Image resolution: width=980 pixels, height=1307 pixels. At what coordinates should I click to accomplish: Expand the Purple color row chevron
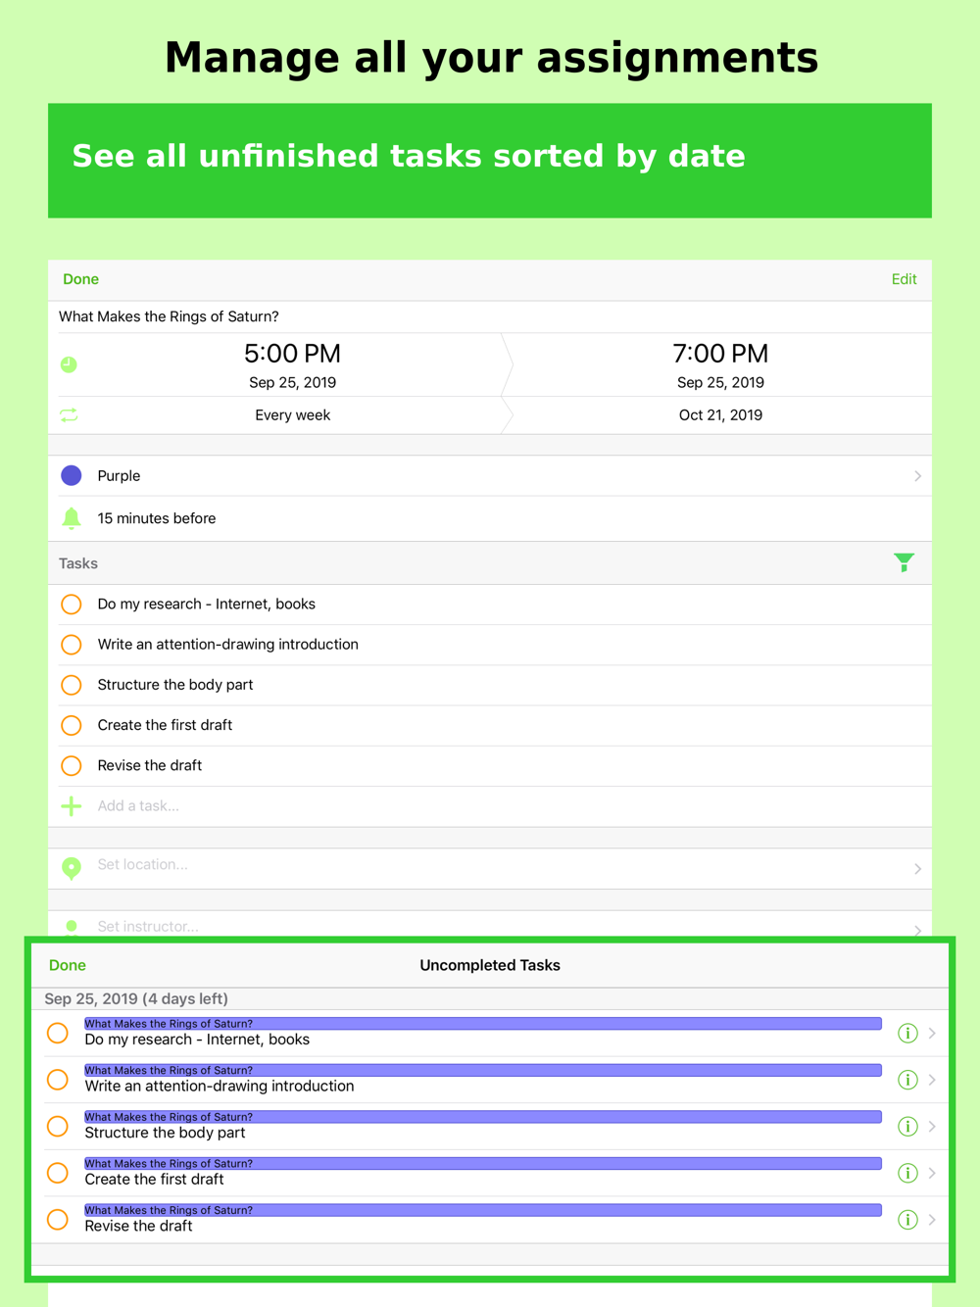917,476
